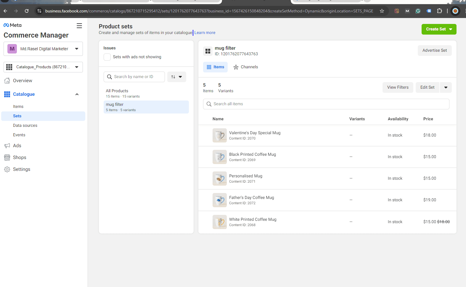Click the Settings gear icon

pyautogui.click(x=7, y=169)
